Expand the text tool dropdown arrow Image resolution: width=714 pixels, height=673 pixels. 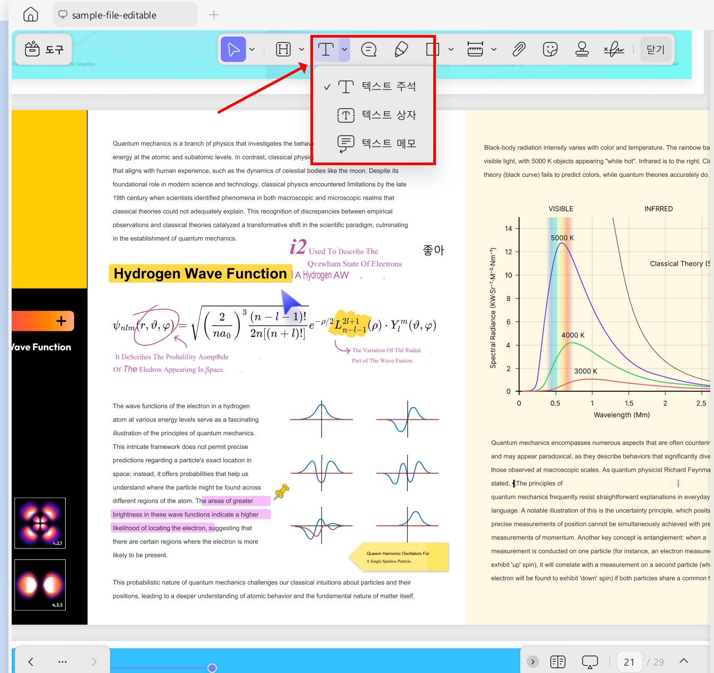point(345,49)
